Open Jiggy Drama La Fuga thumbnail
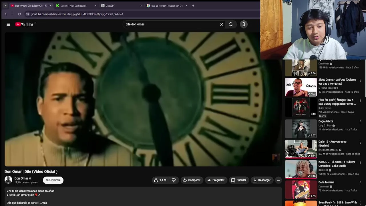Screen dimensions: 366x206 point(301,87)
